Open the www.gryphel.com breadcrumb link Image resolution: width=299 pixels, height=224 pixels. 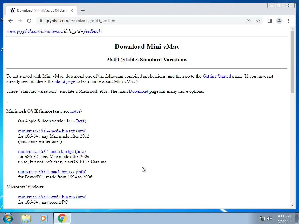point(23,31)
